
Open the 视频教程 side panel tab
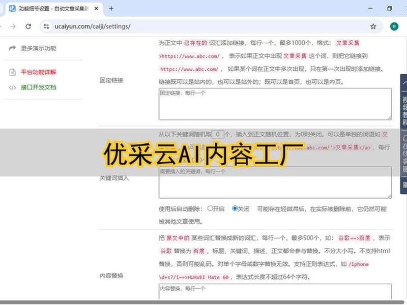[404, 110]
